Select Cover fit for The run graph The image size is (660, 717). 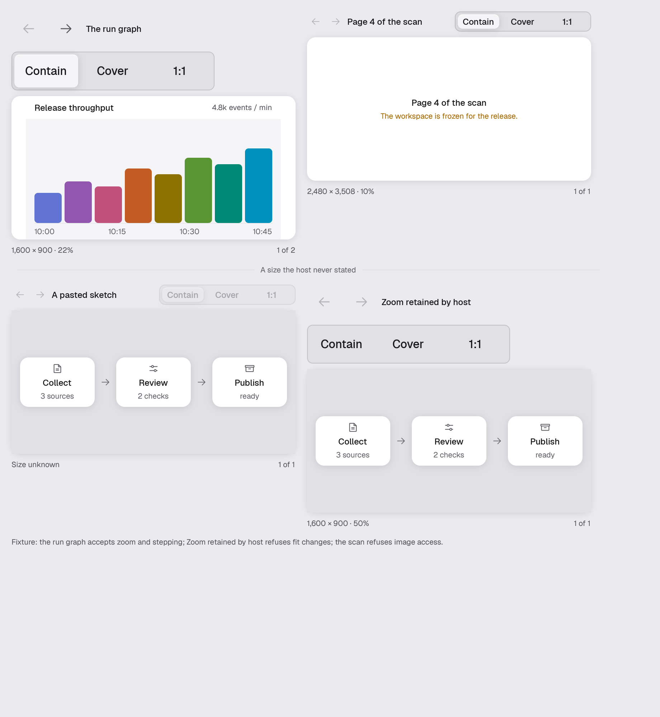click(x=112, y=71)
